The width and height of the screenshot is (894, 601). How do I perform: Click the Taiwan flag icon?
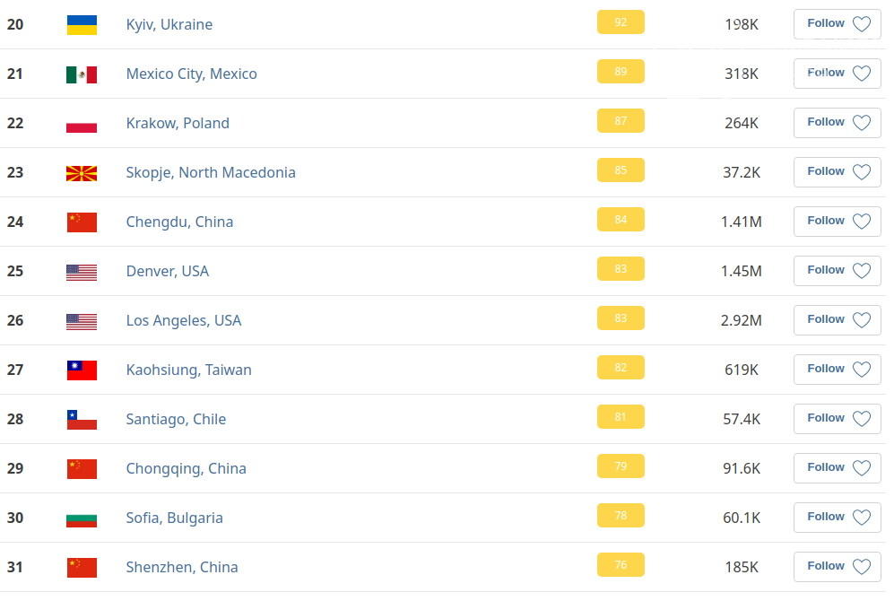click(82, 370)
